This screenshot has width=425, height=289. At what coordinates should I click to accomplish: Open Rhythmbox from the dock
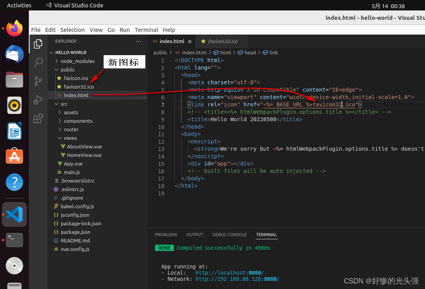(14, 105)
